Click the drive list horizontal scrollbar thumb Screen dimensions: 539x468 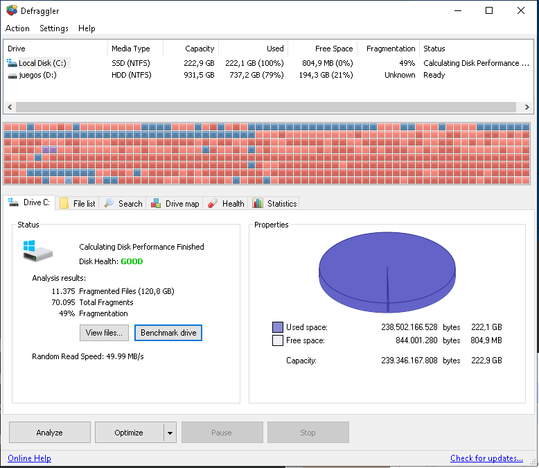[266, 107]
